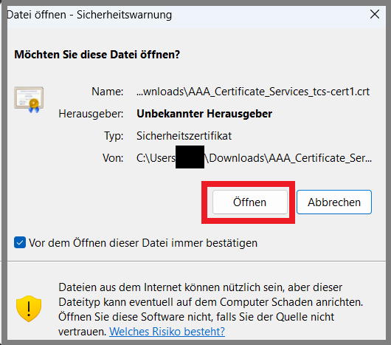Uncheck 'Vor dem Öffnen dieser Datei immer bestätigen'
Viewport: 391px width, 345px height.
20,242
